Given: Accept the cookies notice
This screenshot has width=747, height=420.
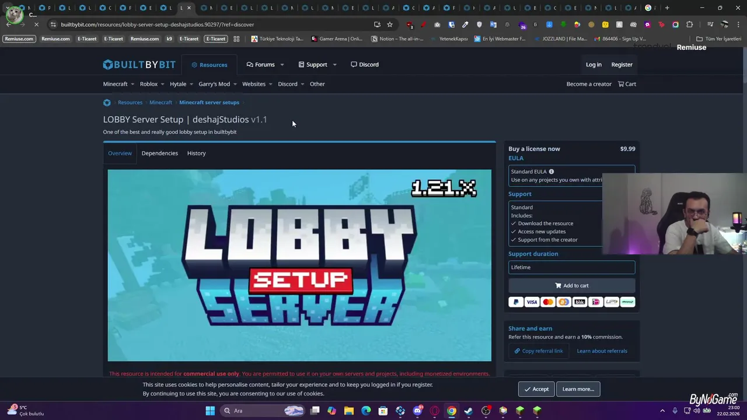Looking at the screenshot, I should click(x=536, y=389).
